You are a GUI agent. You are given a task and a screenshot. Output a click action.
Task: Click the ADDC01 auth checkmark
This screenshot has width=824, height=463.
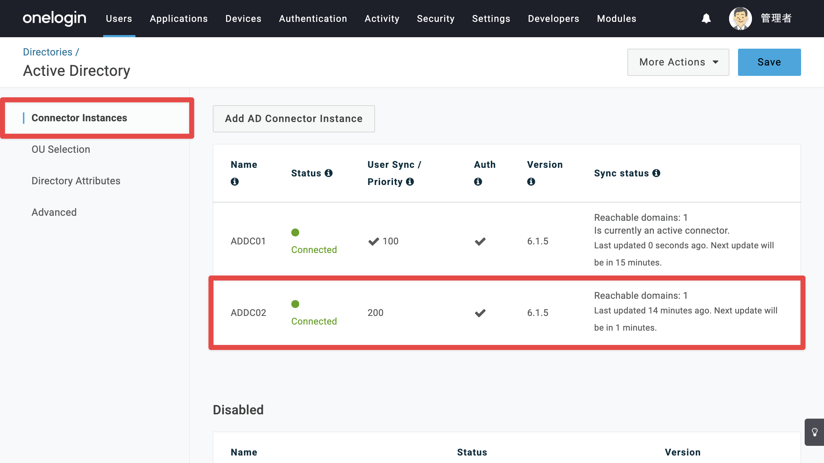tap(480, 242)
